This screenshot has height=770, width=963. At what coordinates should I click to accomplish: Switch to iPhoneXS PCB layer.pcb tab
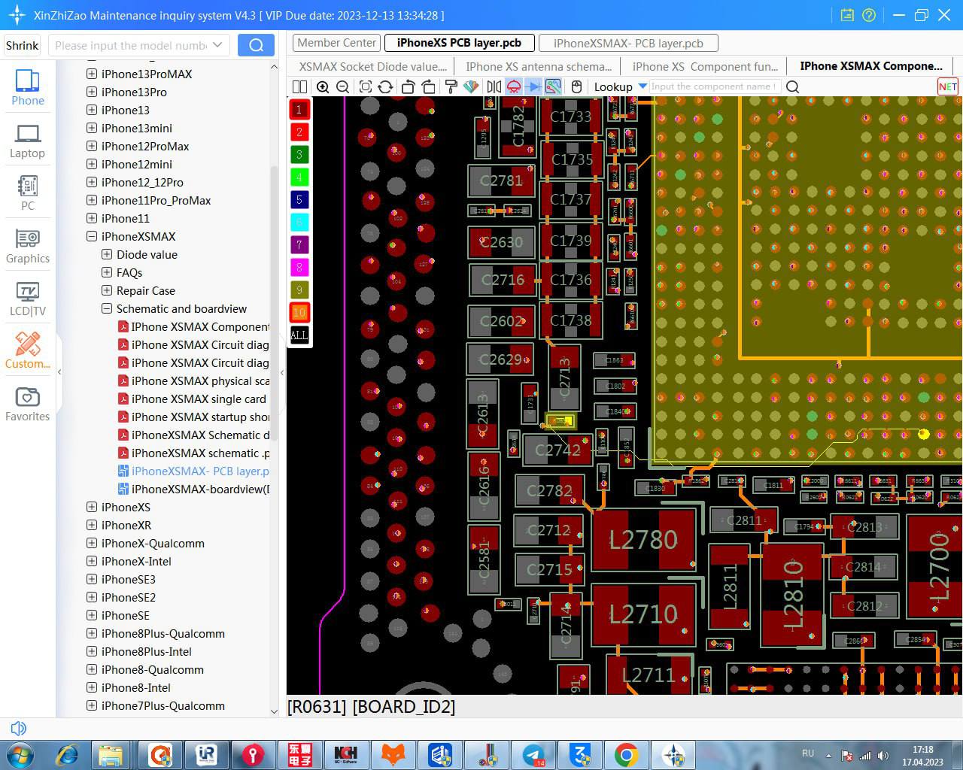coord(459,43)
